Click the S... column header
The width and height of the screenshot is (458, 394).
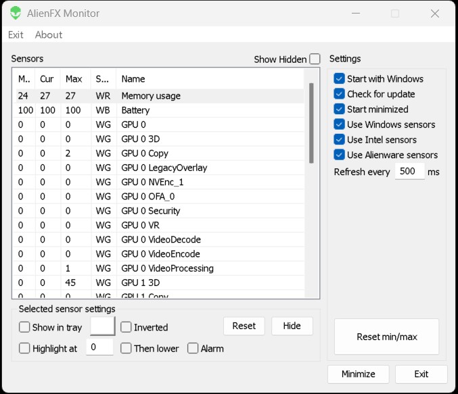[104, 79]
